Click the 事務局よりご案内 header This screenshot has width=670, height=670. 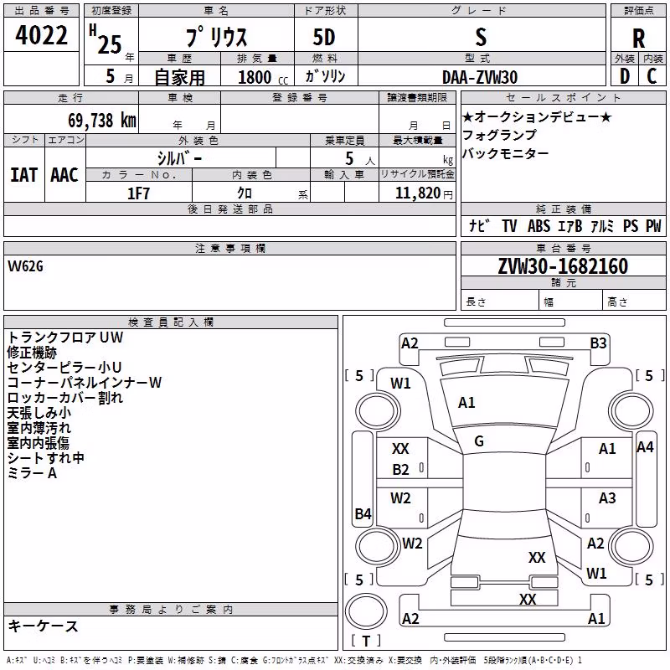(x=171, y=610)
